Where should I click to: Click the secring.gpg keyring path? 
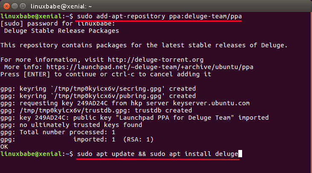pos(109,89)
